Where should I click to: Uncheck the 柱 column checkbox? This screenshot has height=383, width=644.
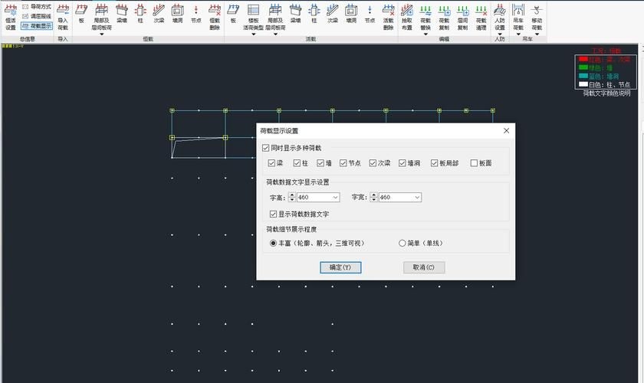point(297,163)
